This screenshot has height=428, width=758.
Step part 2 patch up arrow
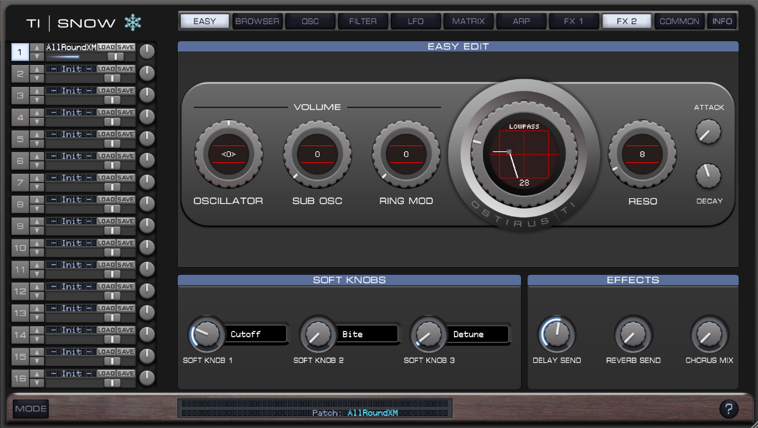click(37, 69)
